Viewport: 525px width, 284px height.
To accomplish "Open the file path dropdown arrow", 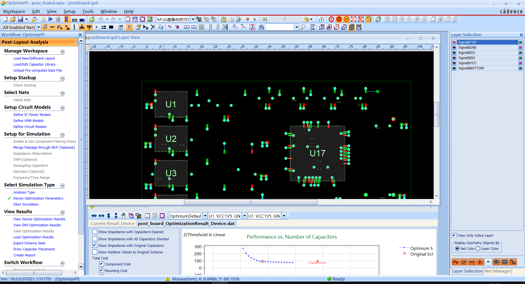I will click(193, 19).
